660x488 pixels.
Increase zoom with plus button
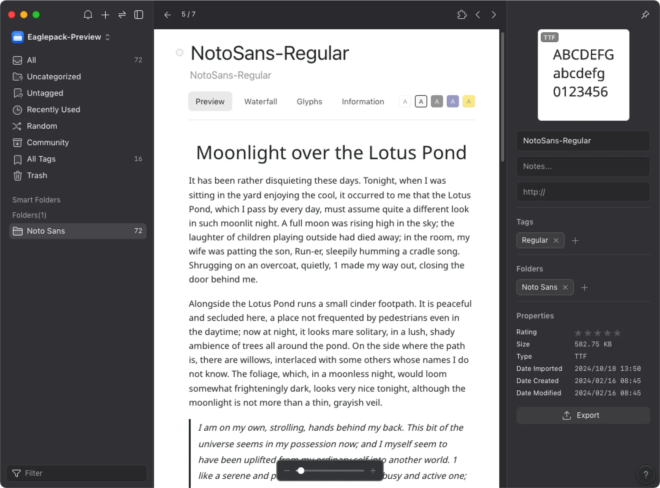tap(373, 471)
